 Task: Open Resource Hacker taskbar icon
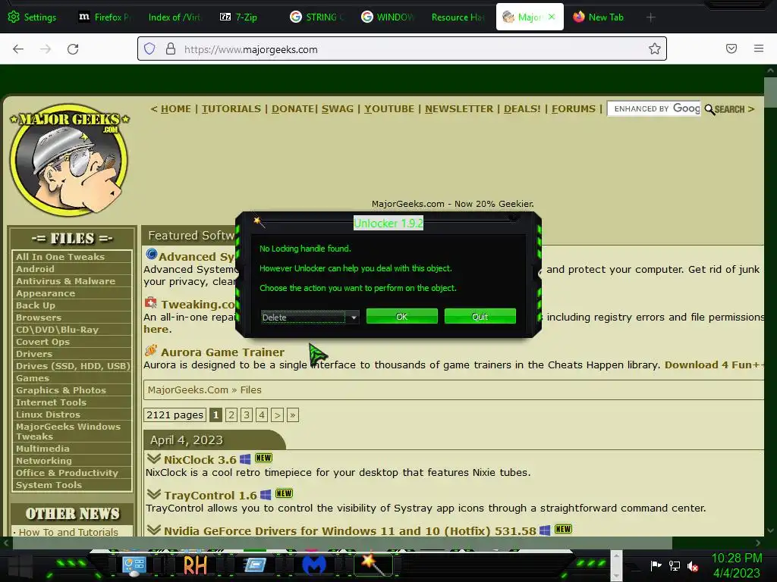[195, 565]
